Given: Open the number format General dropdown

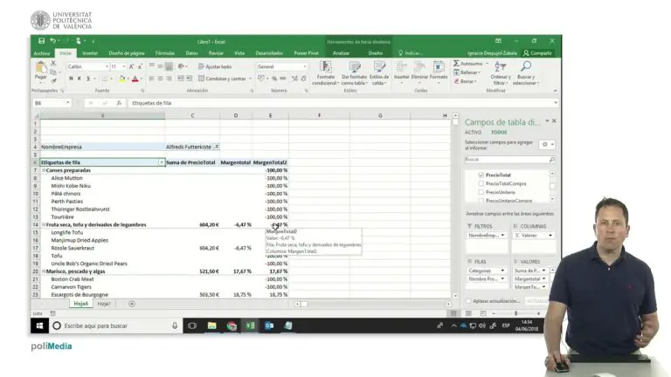Looking at the screenshot, I should click(305, 66).
